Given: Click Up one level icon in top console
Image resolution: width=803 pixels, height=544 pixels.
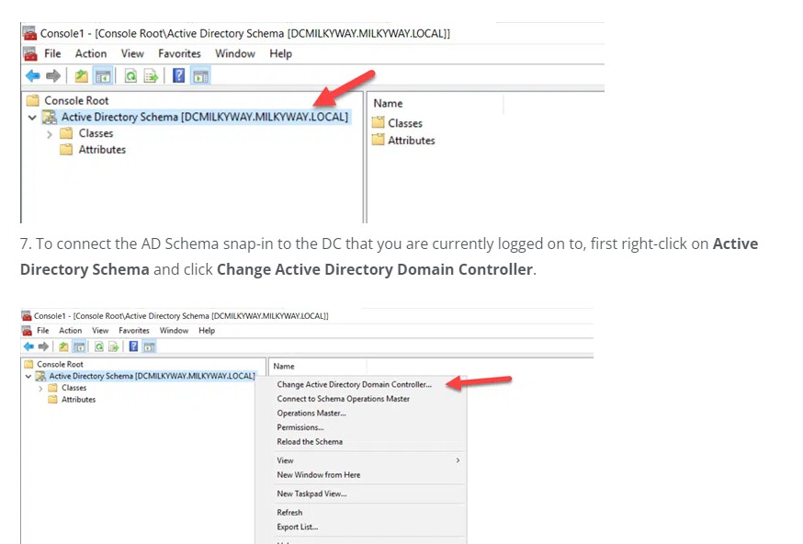Looking at the screenshot, I should (81, 76).
